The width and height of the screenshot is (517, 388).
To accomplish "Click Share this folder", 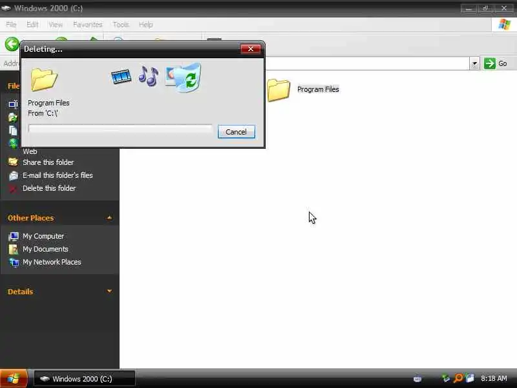I will [x=48, y=162].
